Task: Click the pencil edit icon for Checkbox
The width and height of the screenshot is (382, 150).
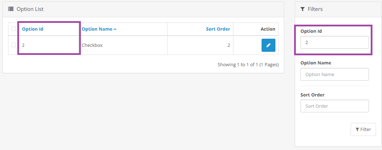Action: [x=268, y=45]
